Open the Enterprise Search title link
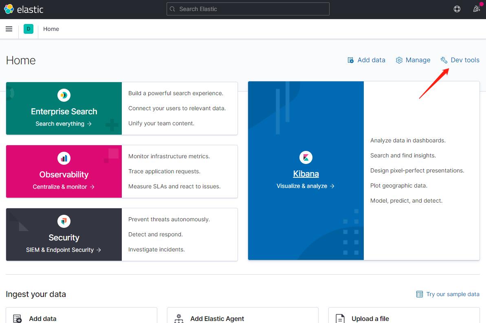486x323 pixels. [64, 111]
